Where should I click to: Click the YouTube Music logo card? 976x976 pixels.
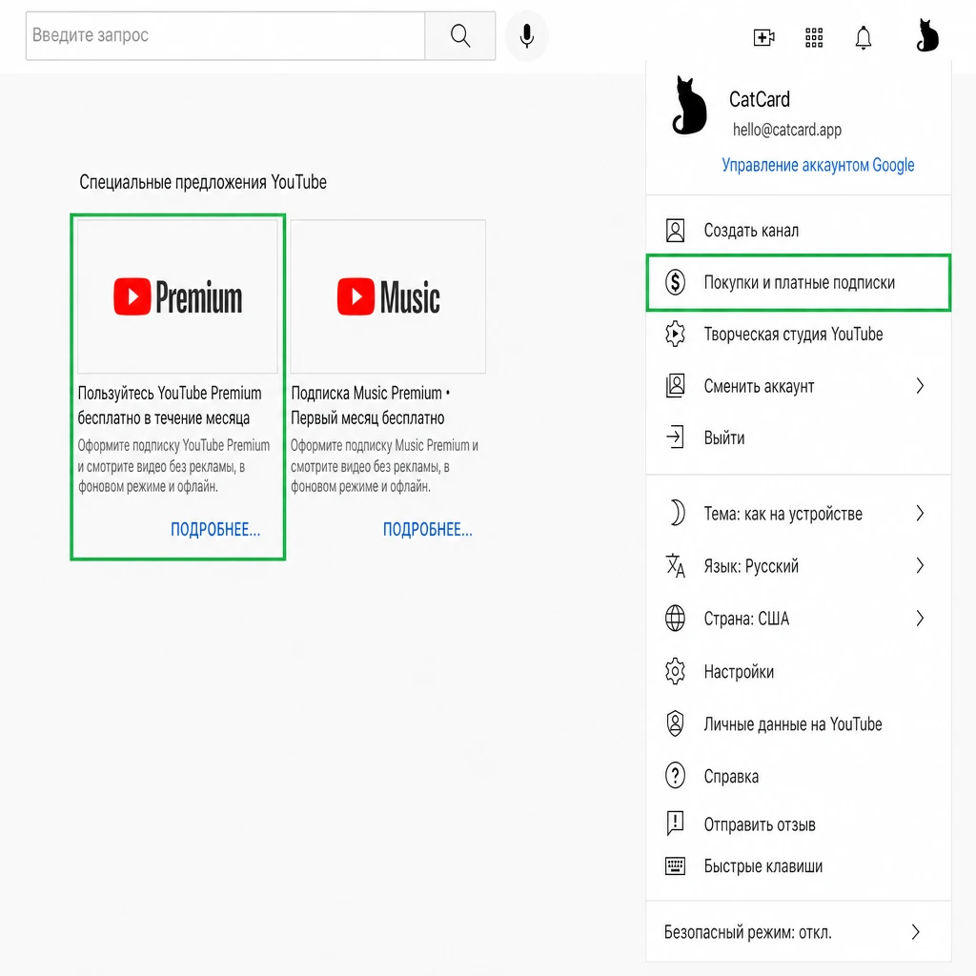coord(388,297)
